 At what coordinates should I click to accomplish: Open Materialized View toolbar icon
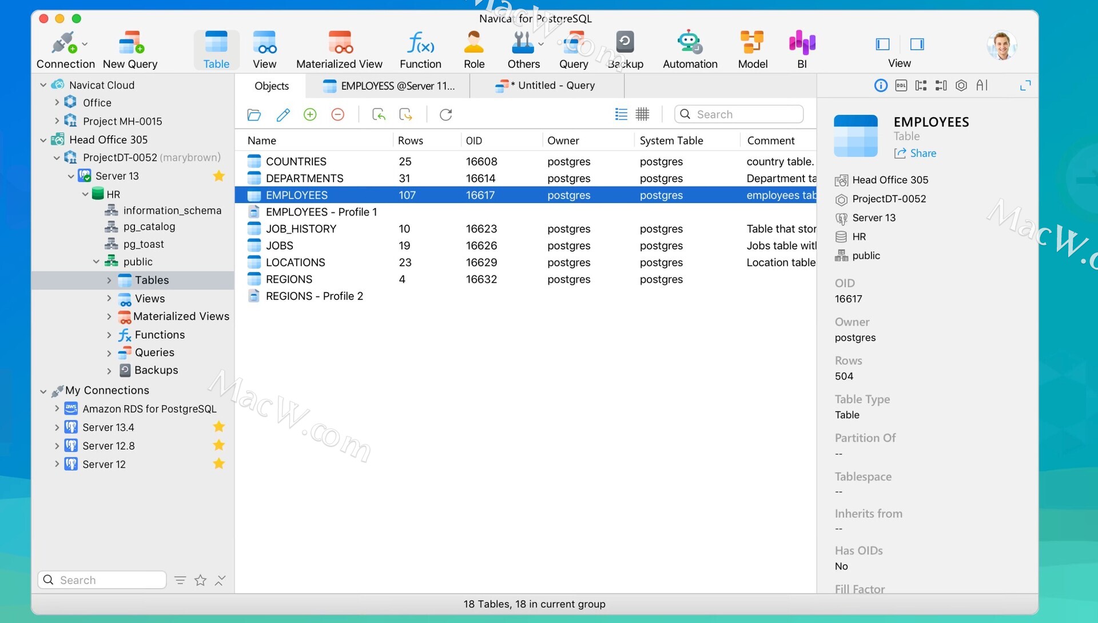(x=339, y=50)
